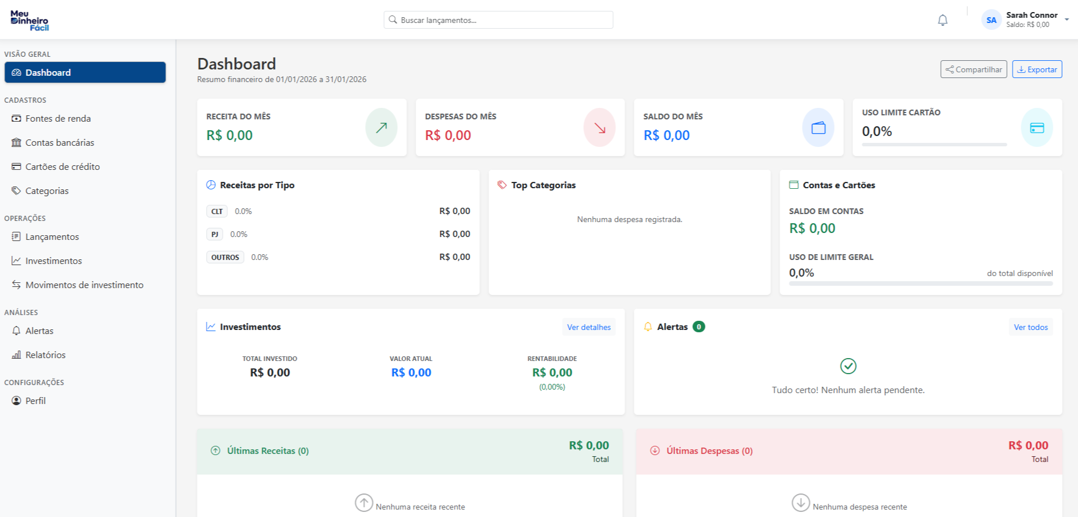Click the Buscar lançamentos search field

[498, 19]
